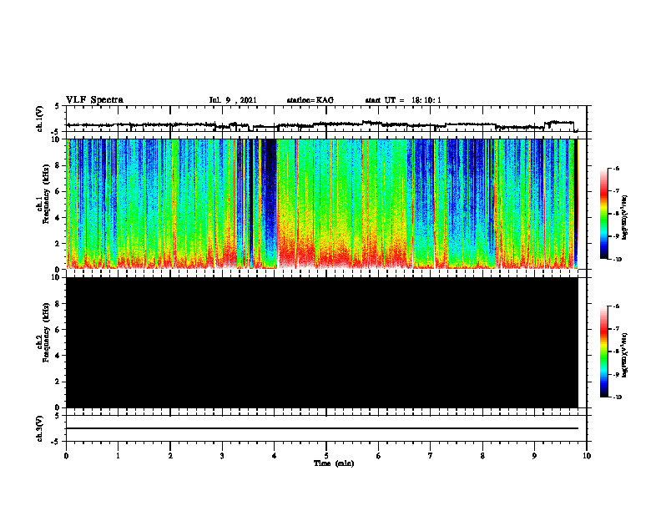This screenshot has width=661, height=511.
Task: Click the "Time (min)" axis label
Action: pos(334,463)
